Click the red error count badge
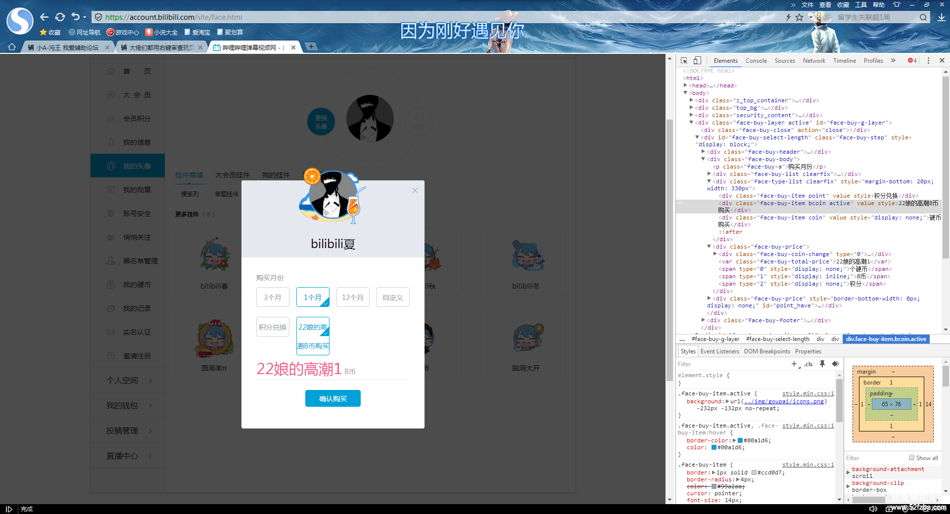 (912, 61)
